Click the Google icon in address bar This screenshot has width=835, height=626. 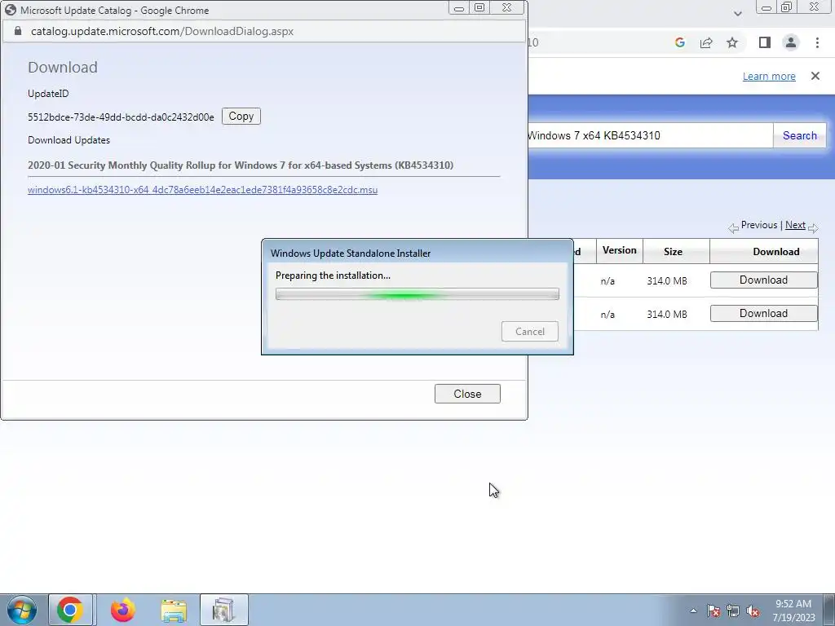[x=679, y=42]
